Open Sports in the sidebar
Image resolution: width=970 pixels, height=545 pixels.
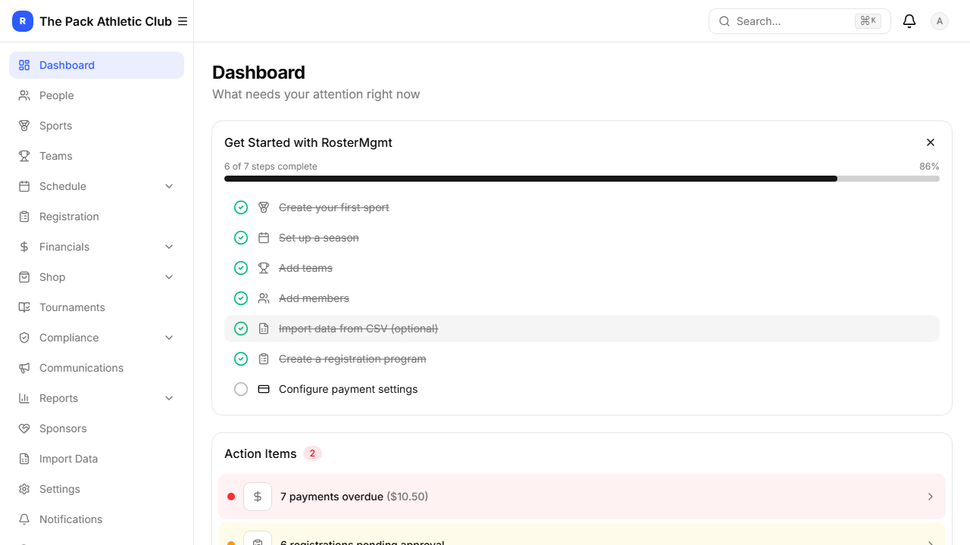click(96, 126)
